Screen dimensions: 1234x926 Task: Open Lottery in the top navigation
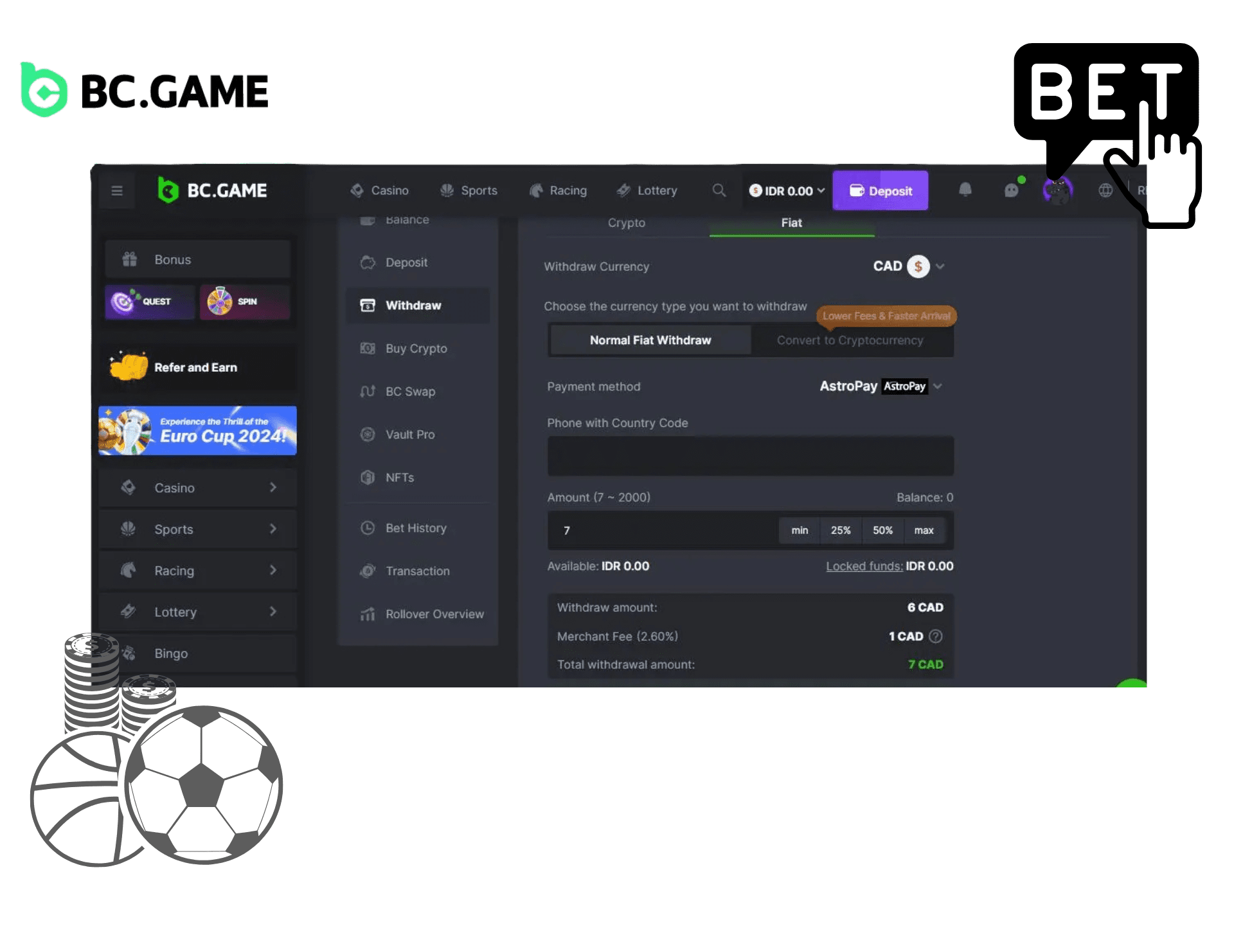[647, 190]
